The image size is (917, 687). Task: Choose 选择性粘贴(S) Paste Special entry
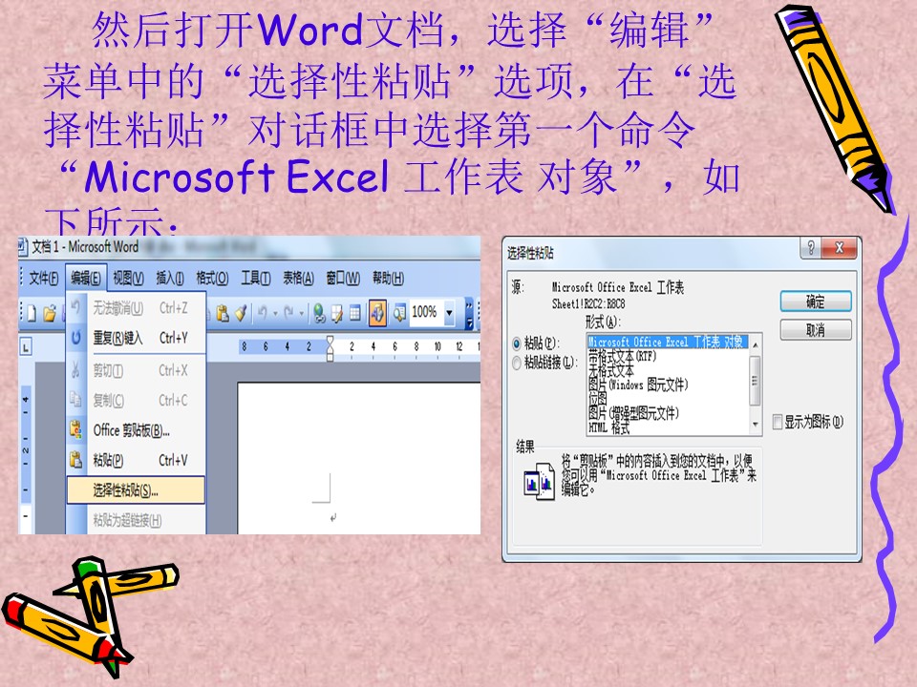click(x=136, y=490)
